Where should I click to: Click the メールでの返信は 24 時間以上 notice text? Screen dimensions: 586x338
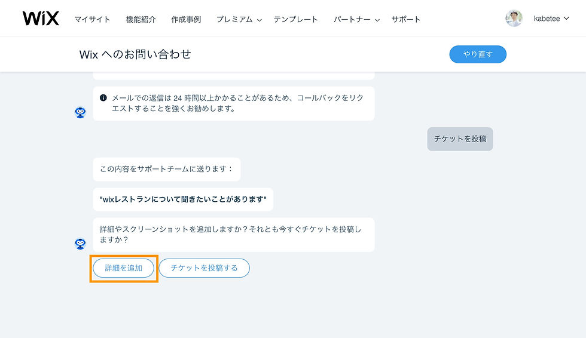238,103
